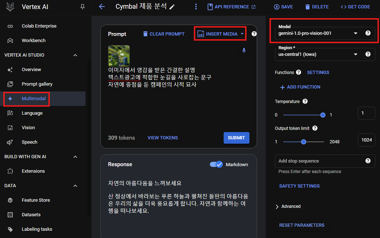Viewport: 380px width, 238px height.
Task: Open Colab Enterprise menu item
Action: click(39, 26)
